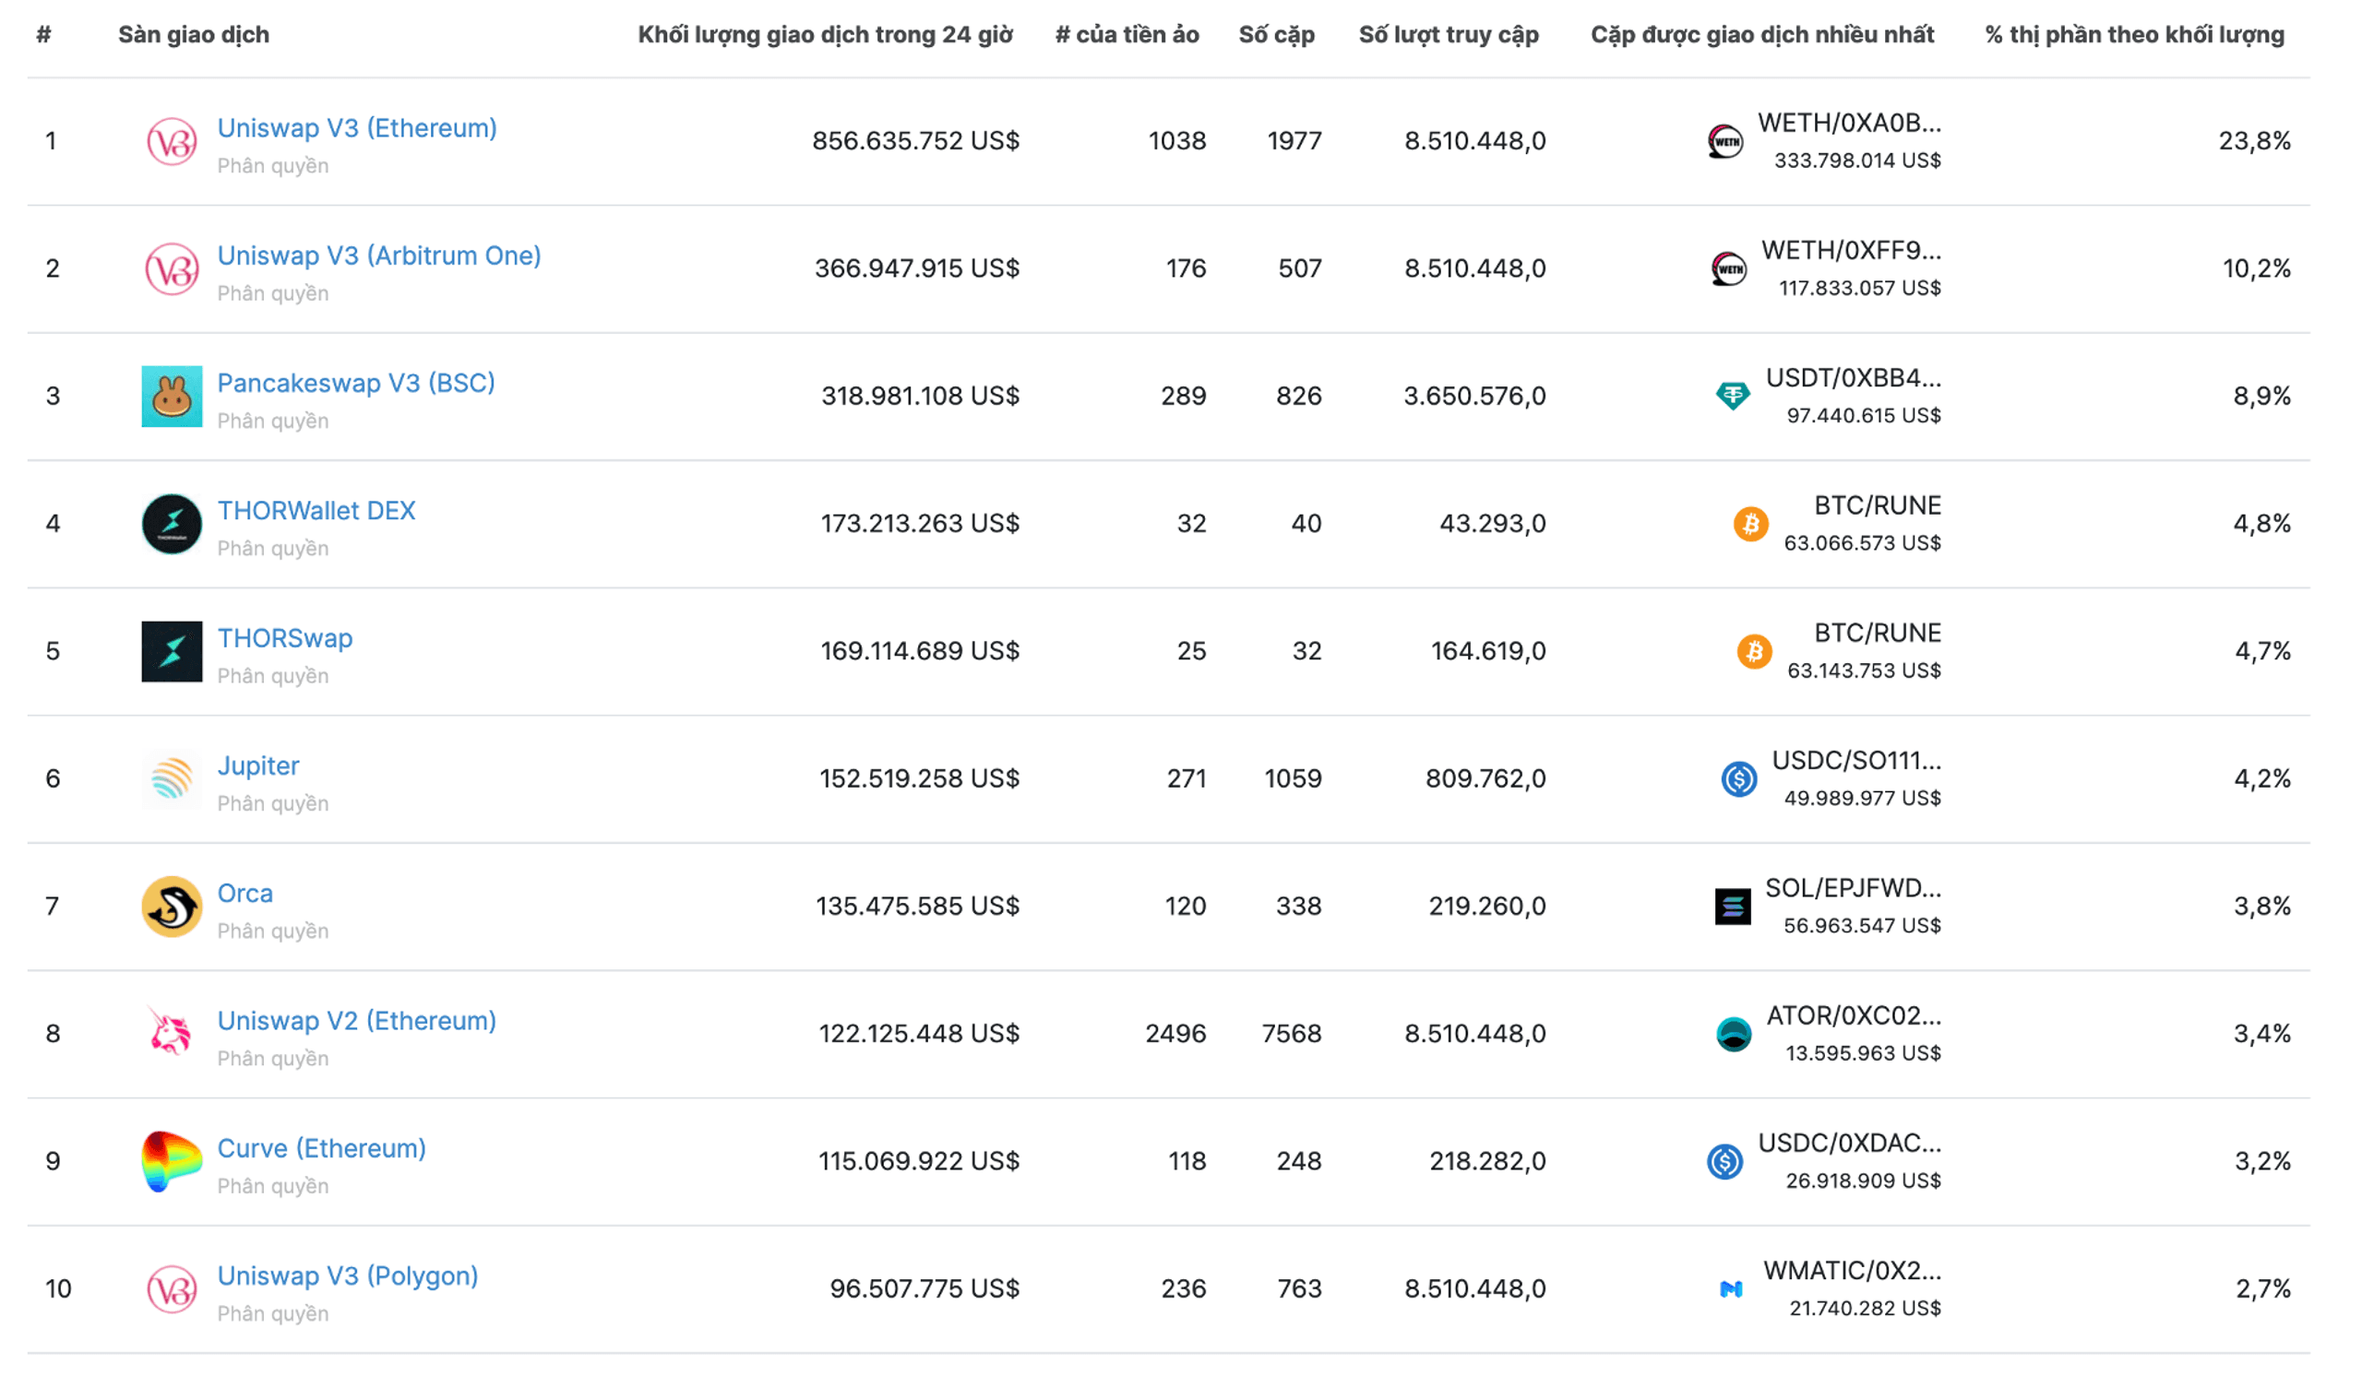Open the Pancakeswap V3 (BSC) link
Image resolution: width=2362 pixels, height=1376 pixels.
tap(356, 383)
